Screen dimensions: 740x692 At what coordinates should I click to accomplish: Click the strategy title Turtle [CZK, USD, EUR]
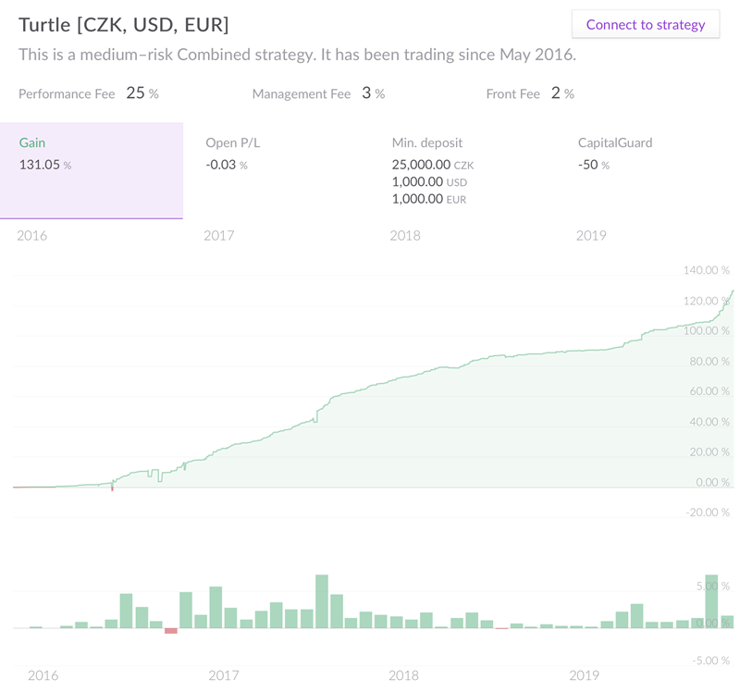(124, 25)
